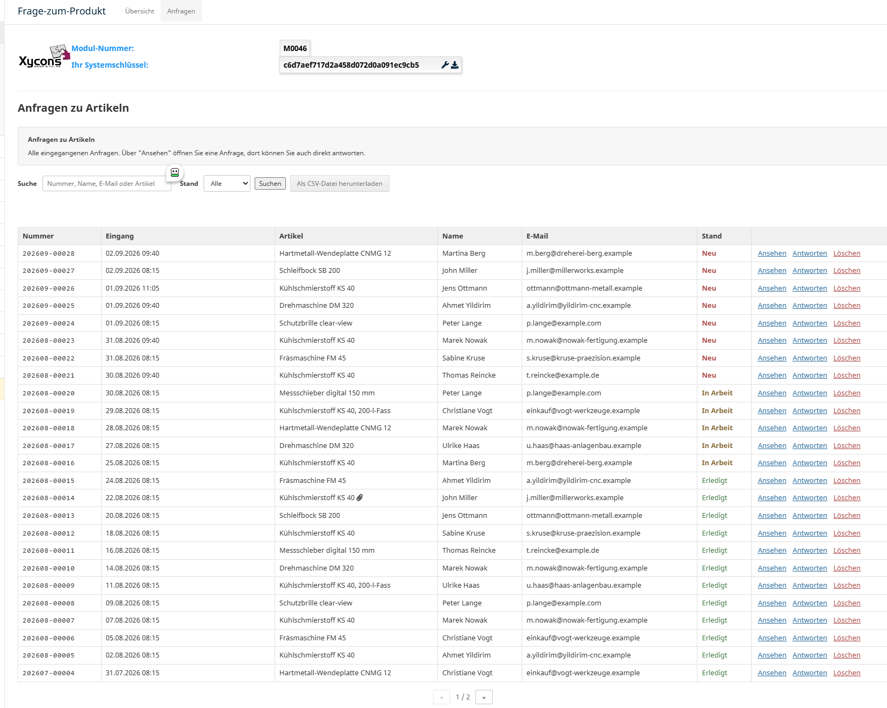
Task: Click the Suchen button
Action: 270,184
